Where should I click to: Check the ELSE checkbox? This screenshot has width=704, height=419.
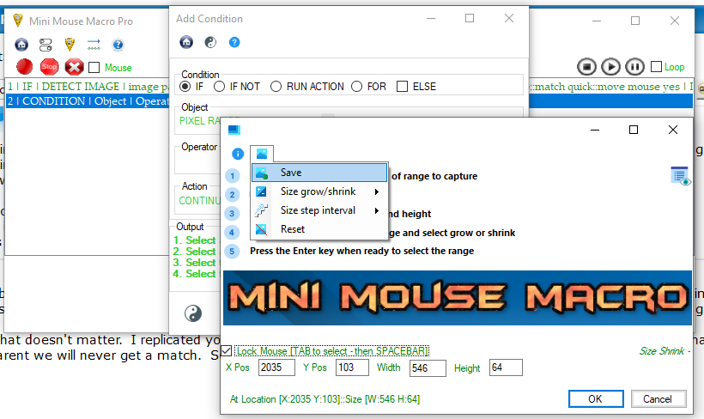click(x=403, y=86)
